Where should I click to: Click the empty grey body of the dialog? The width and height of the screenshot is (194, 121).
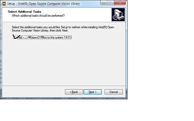pyautogui.click(x=64, y=62)
